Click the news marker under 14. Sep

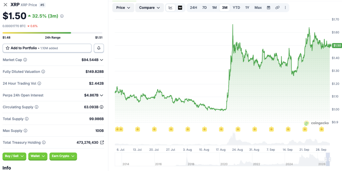pos(288,129)
